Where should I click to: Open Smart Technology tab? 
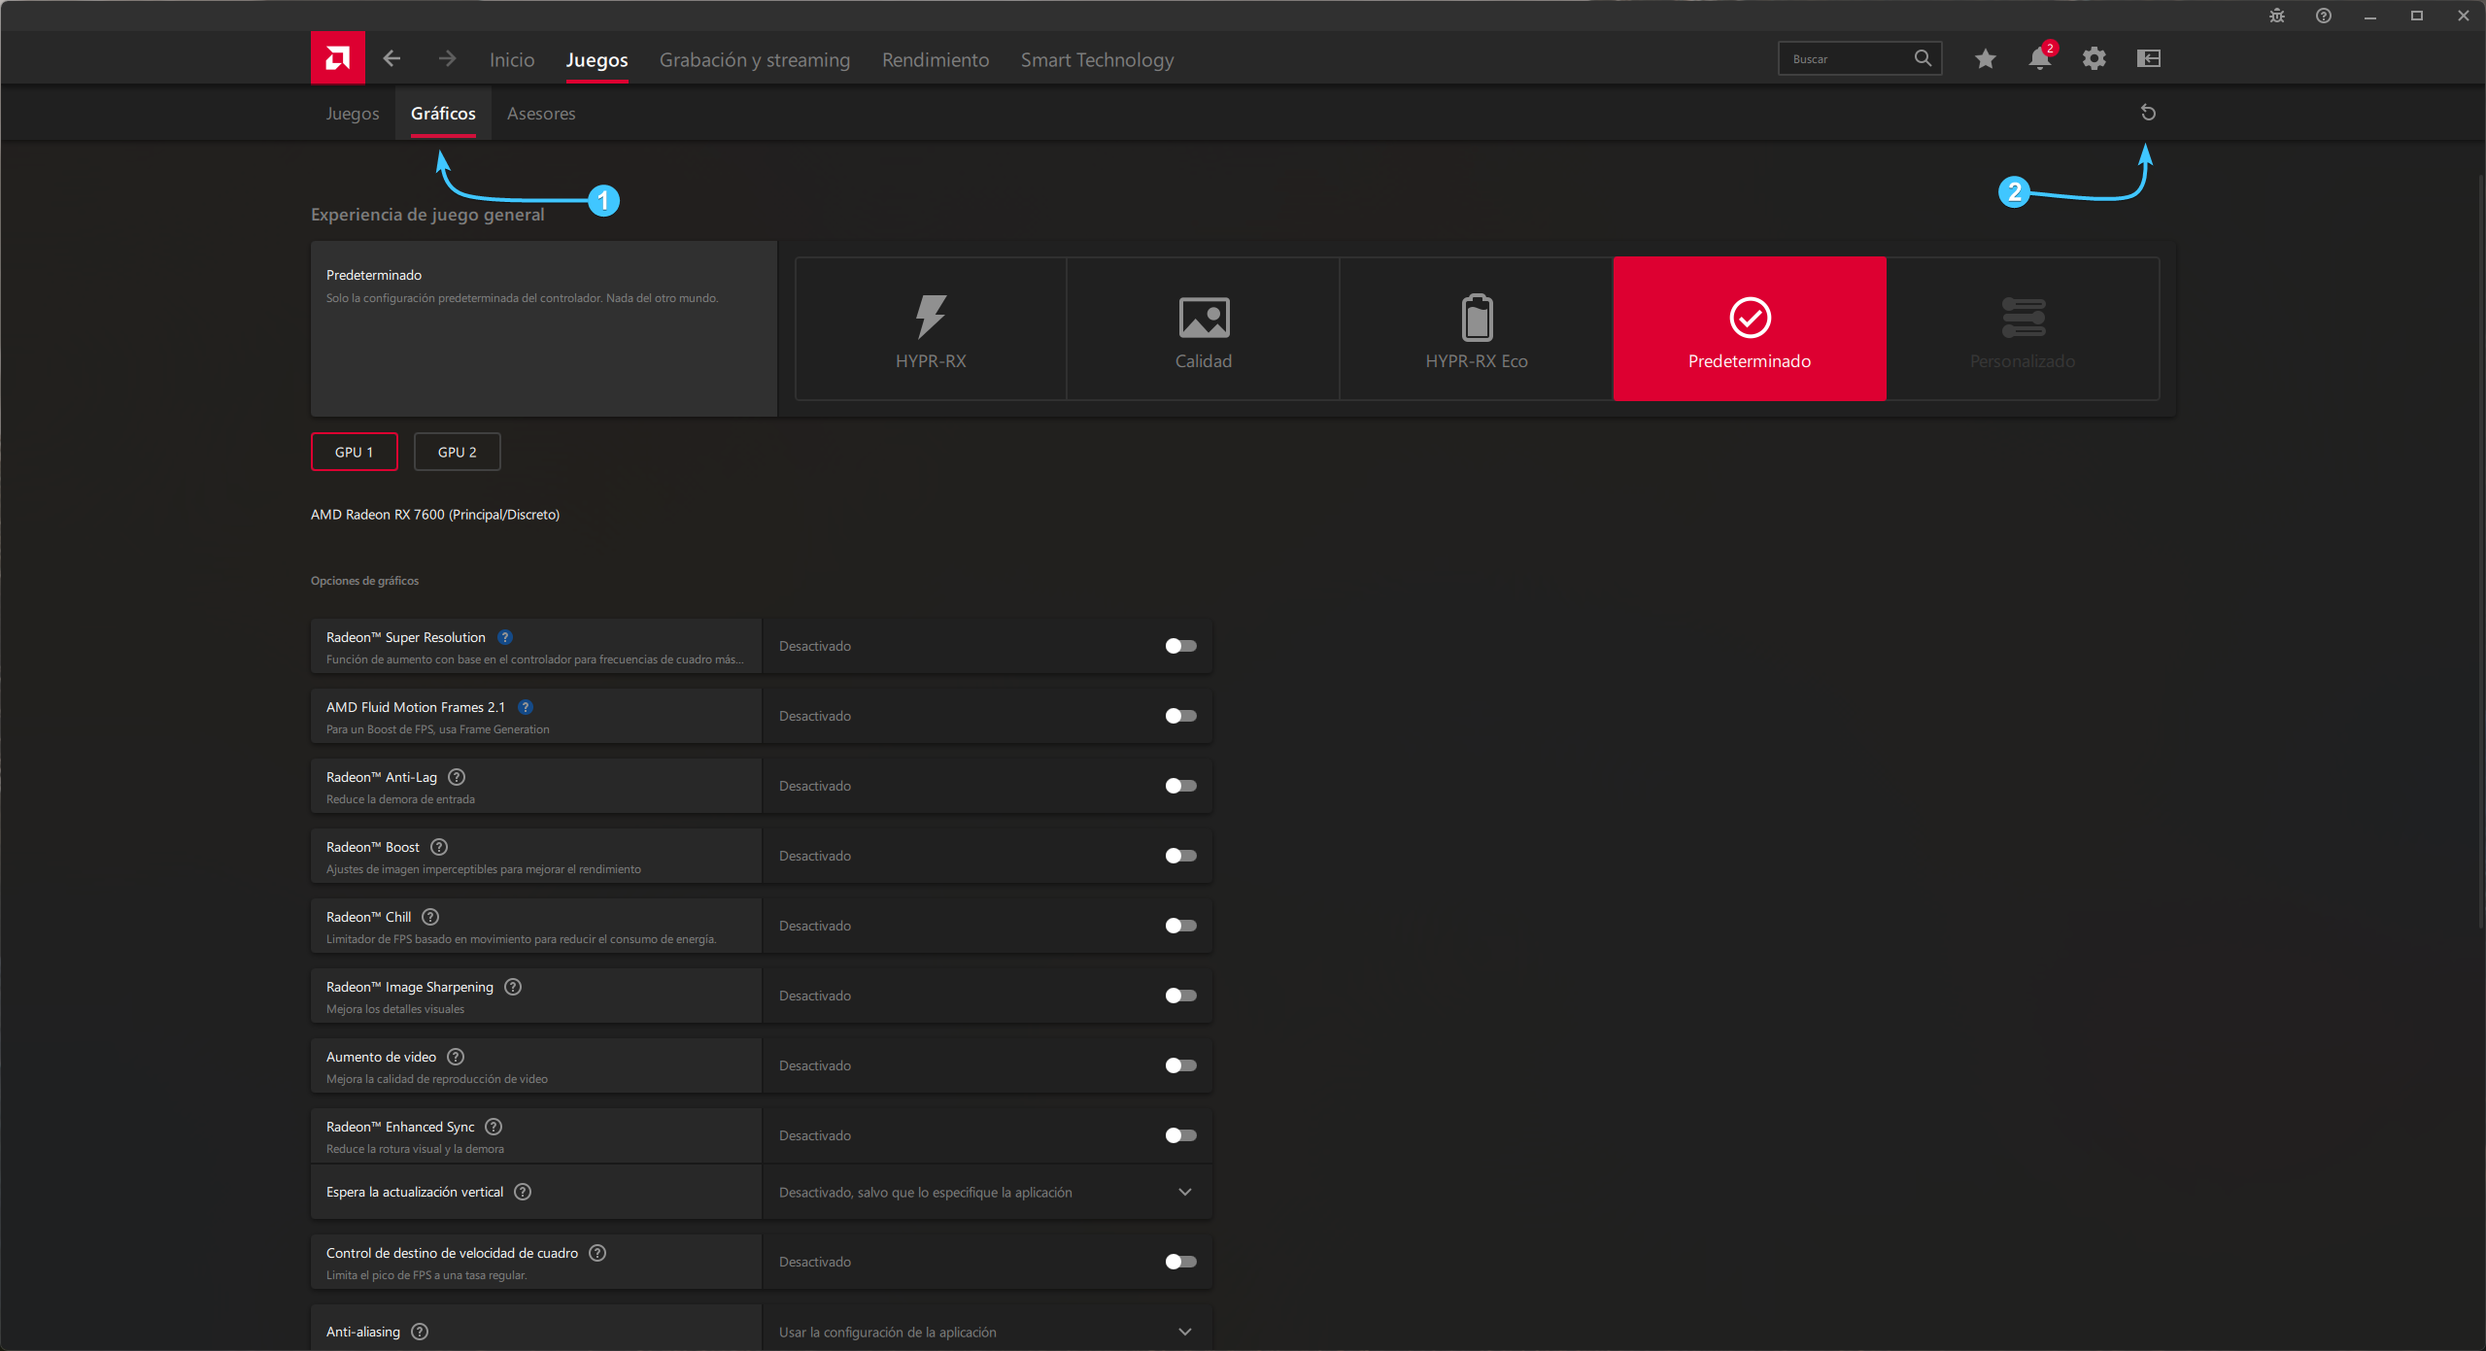coord(1097,59)
